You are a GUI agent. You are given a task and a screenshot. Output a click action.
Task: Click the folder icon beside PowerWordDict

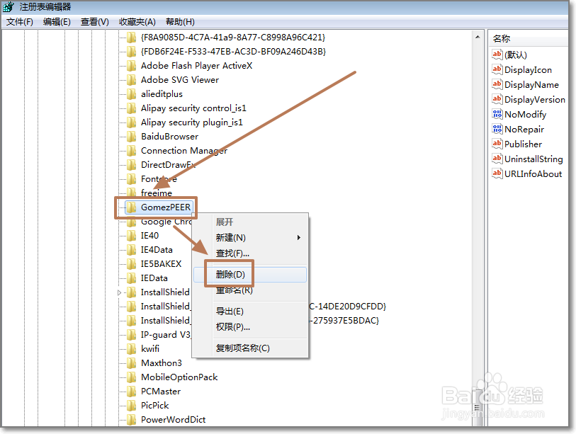coord(132,420)
